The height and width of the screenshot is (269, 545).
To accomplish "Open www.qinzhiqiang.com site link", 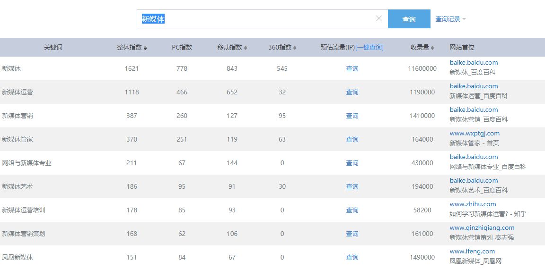I will 482,227.
